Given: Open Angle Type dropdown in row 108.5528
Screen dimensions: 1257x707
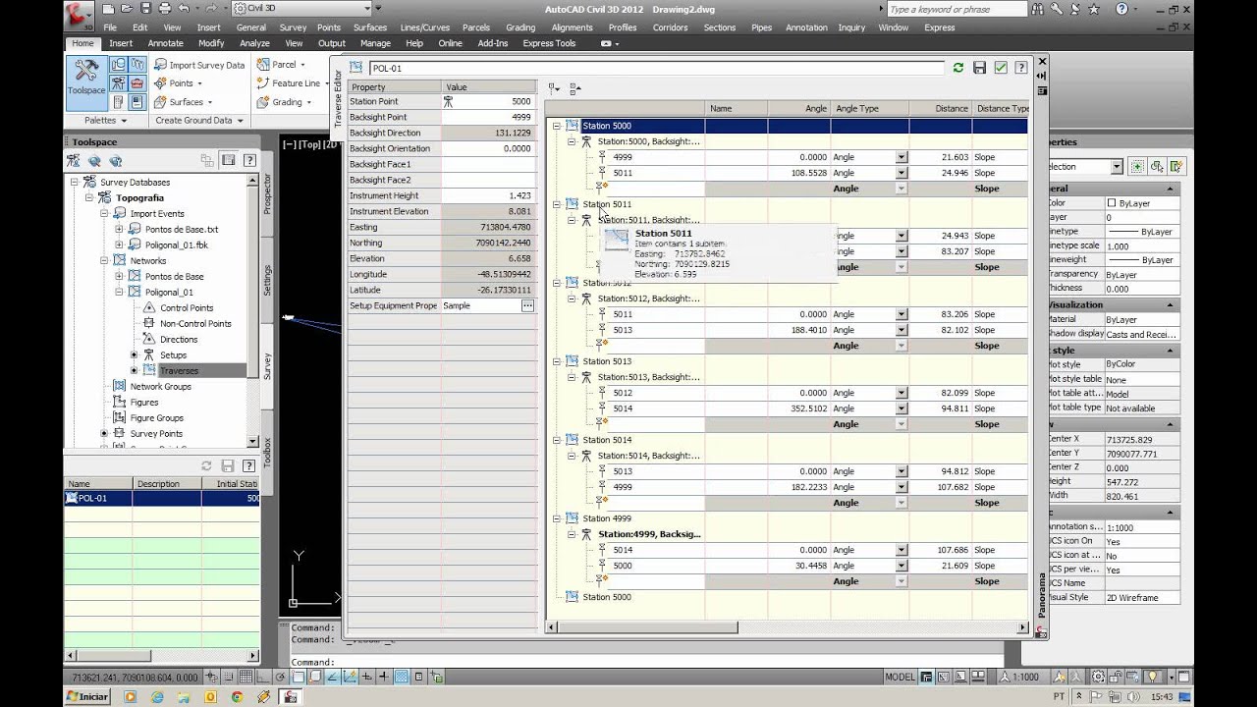Looking at the screenshot, I should [902, 173].
